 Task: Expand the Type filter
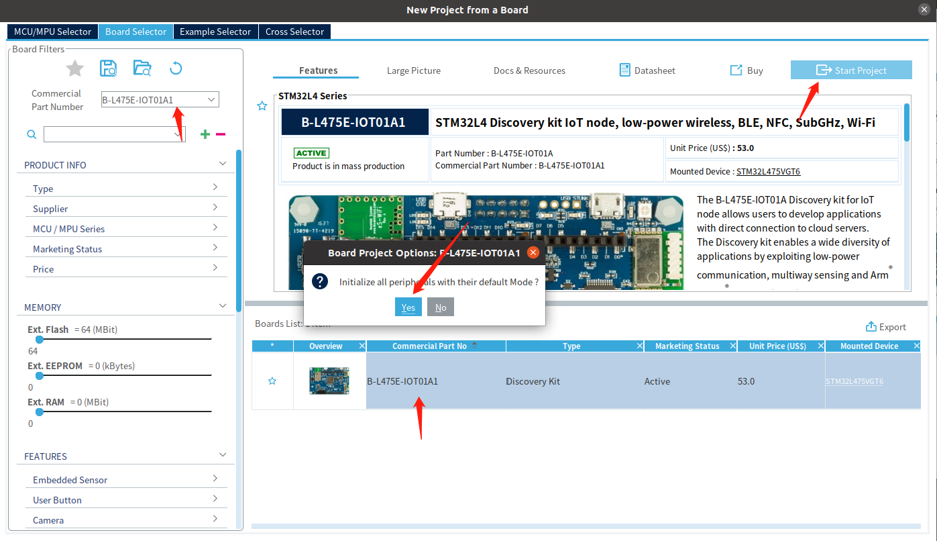(215, 187)
